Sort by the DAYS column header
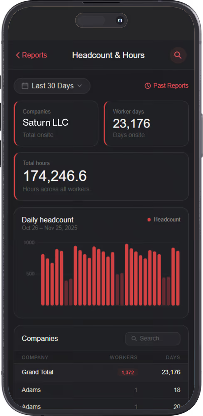This screenshot has height=416, width=203. (x=173, y=357)
